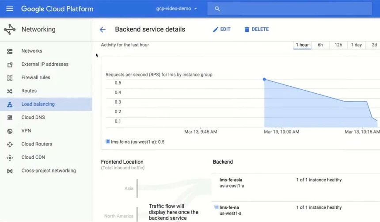Viewport: 380px width, 222px height.
Task: Click the Cloud DNS icon
Action: click(x=10, y=118)
